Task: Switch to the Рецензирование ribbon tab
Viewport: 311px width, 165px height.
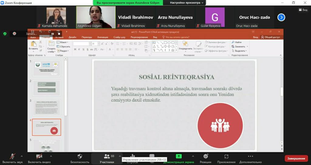Action: (139, 37)
